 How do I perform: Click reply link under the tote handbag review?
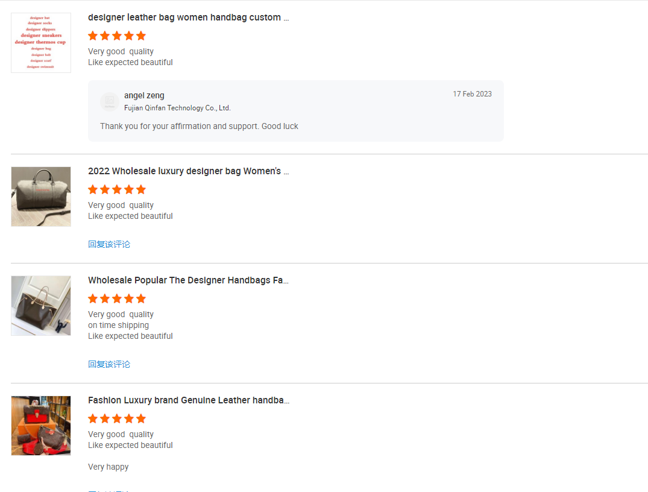point(109,364)
